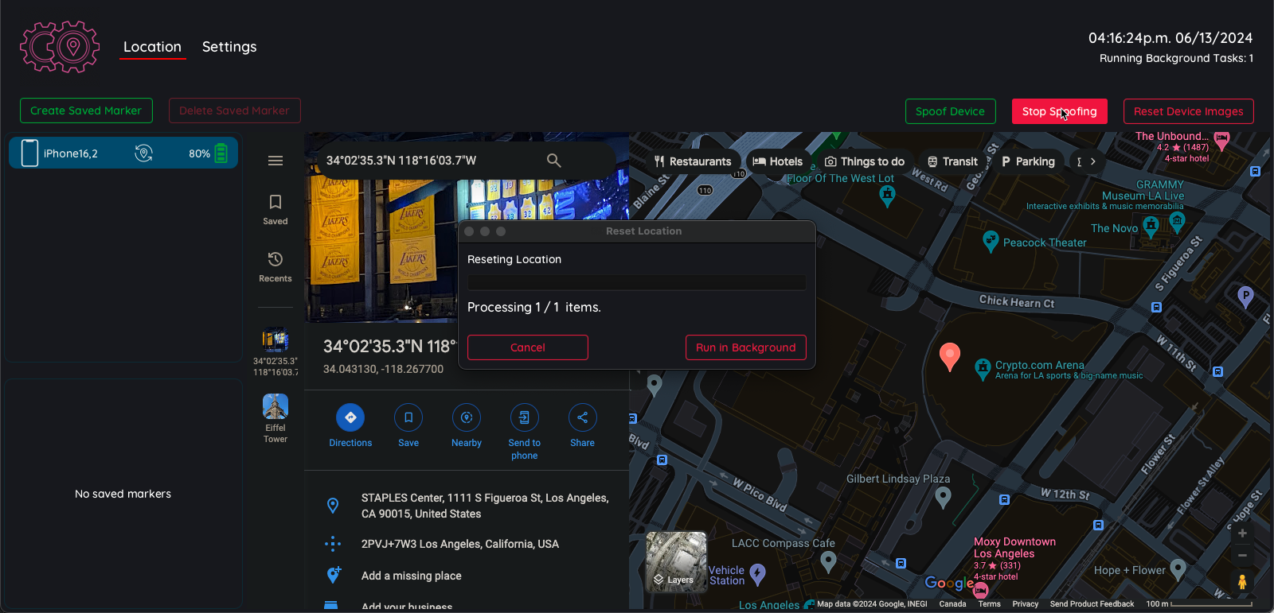Click decimal coordinates 34.043130, -118.267700
1274x613 pixels.
point(383,369)
